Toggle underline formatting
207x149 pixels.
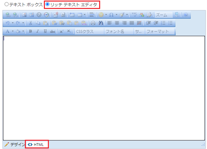[45, 31]
